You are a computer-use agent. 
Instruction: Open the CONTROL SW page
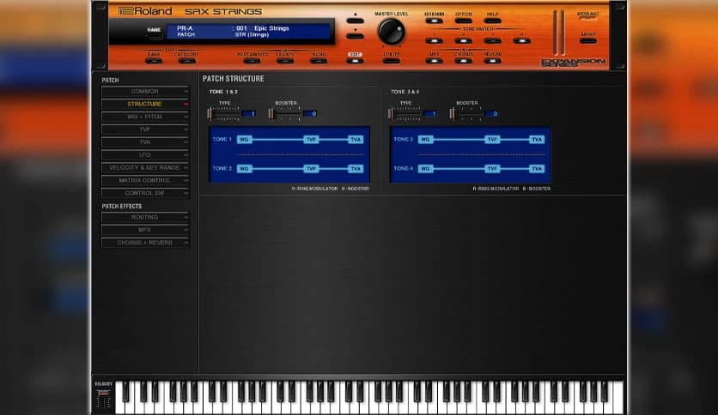(x=144, y=193)
